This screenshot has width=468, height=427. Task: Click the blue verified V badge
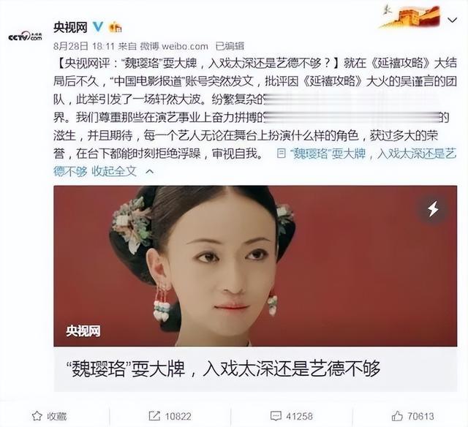tap(98, 27)
